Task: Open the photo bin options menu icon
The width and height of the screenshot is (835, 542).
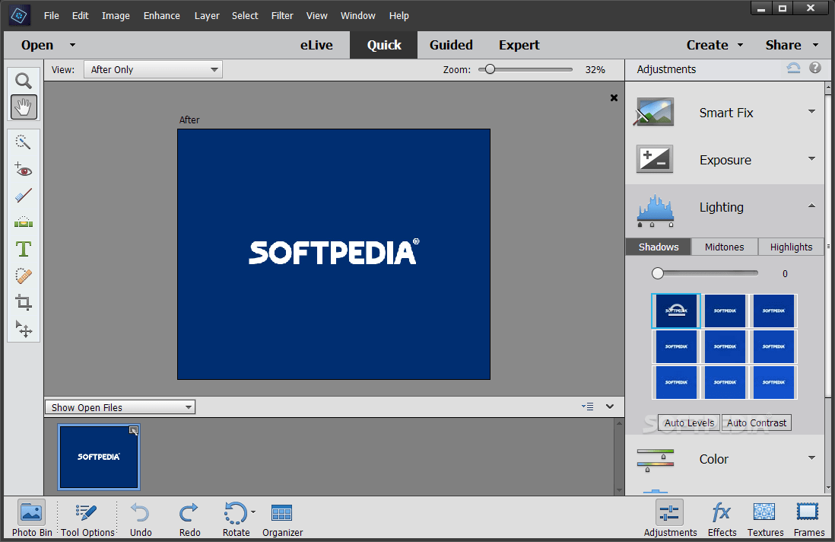Action: (x=587, y=406)
